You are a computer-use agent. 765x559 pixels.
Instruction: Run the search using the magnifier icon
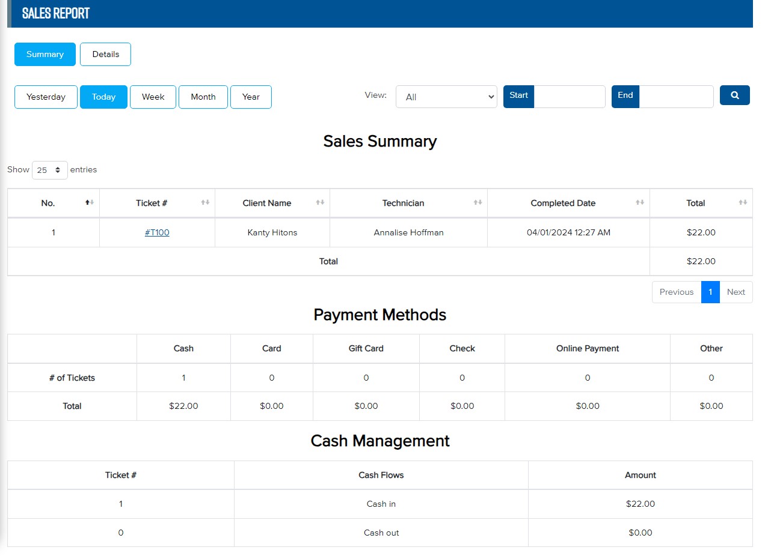(x=734, y=95)
